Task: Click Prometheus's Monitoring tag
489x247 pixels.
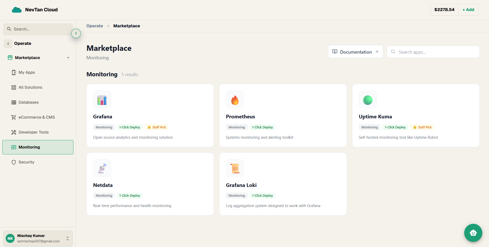Action: pos(237,127)
